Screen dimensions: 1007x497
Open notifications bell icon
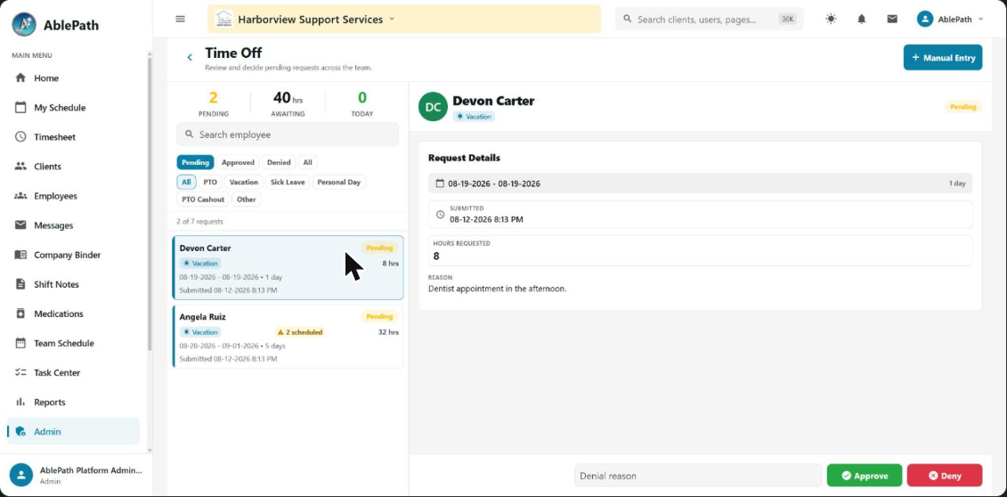(862, 20)
